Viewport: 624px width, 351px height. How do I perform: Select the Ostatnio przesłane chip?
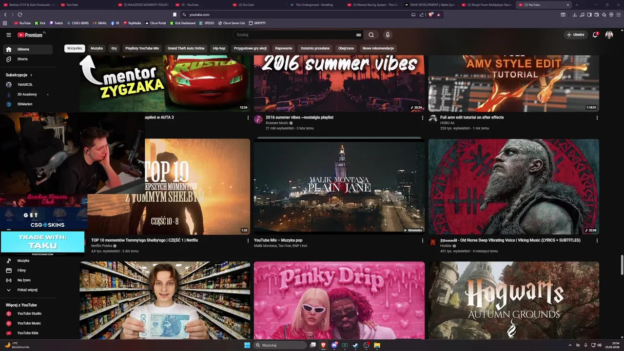tap(315, 48)
